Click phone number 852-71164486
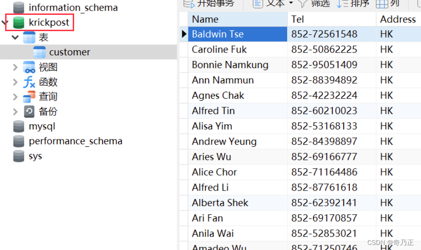421x250 pixels. click(x=324, y=172)
